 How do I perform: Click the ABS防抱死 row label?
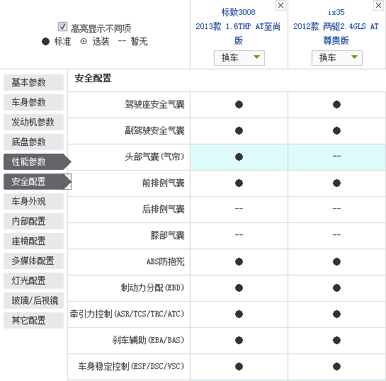pyautogui.click(x=165, y=261)
